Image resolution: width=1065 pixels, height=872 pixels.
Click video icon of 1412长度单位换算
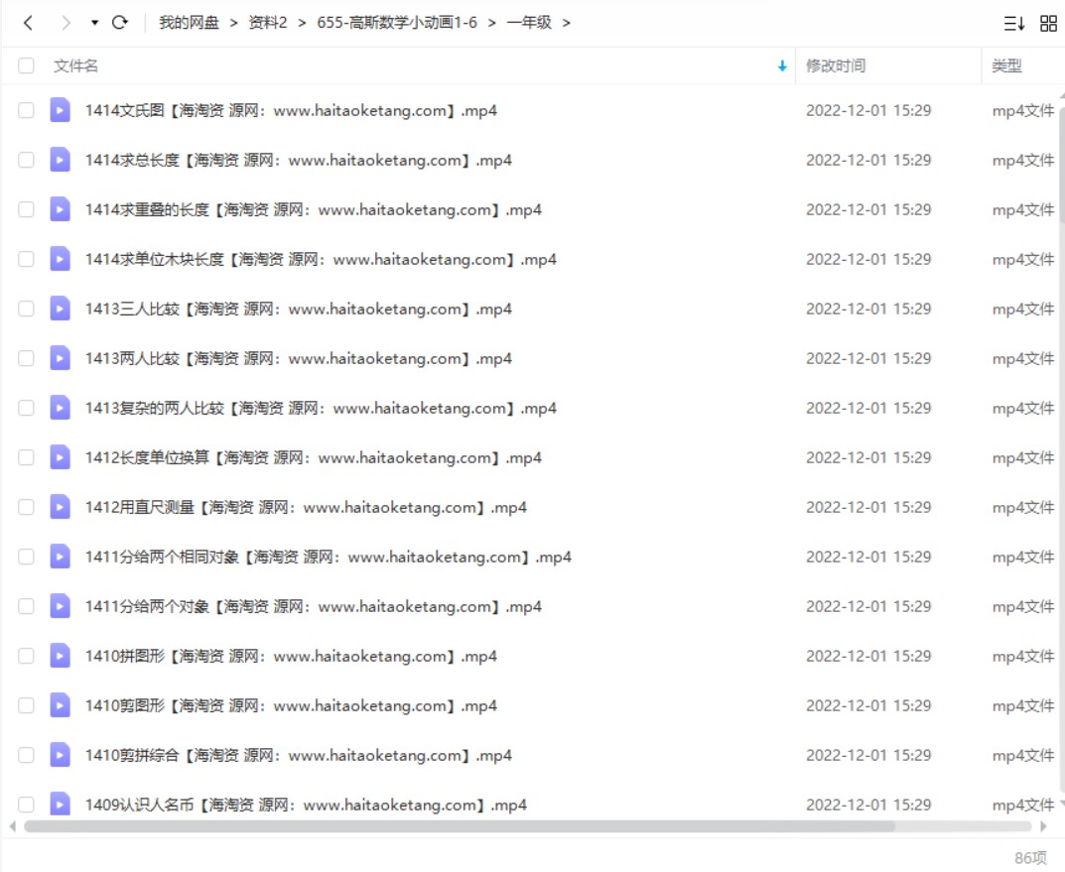tap(60, 457)
